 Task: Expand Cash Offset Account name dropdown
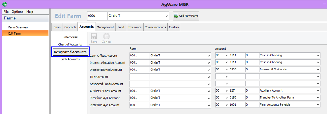tap(318, 55)
